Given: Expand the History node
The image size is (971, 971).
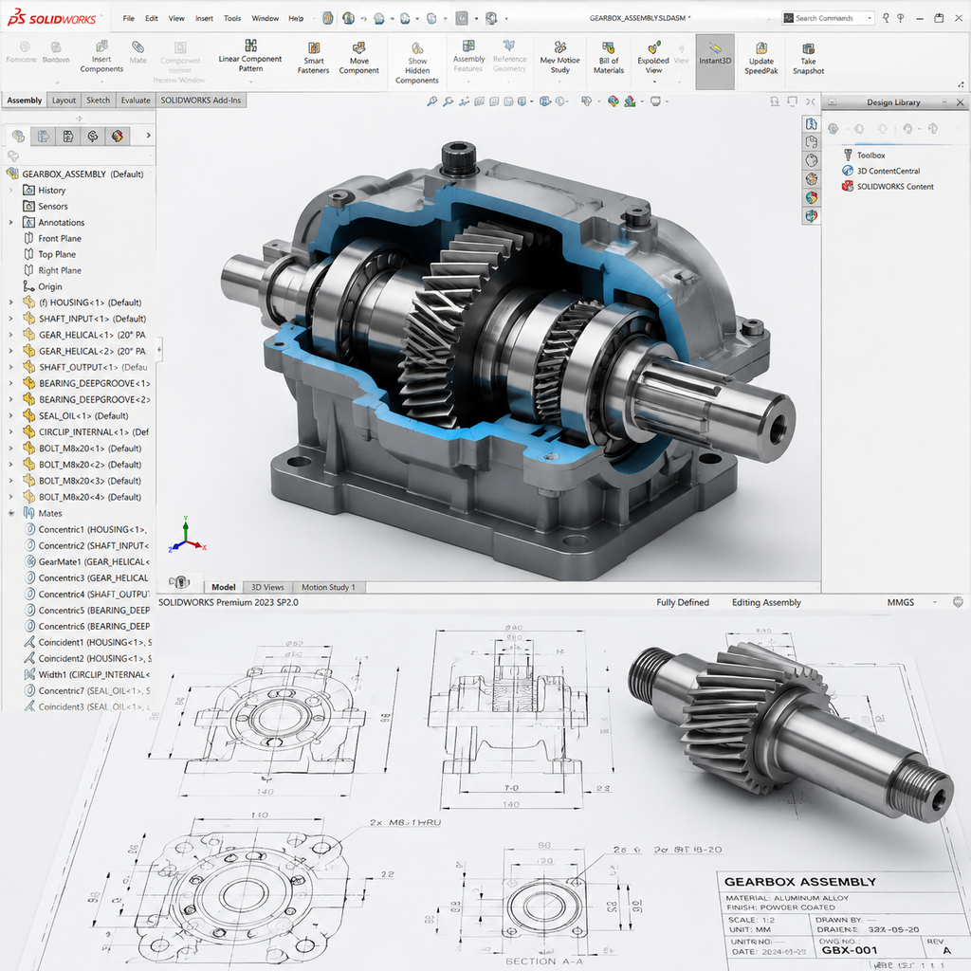Looking at the screenshot, I should click(x=10, y=190).
